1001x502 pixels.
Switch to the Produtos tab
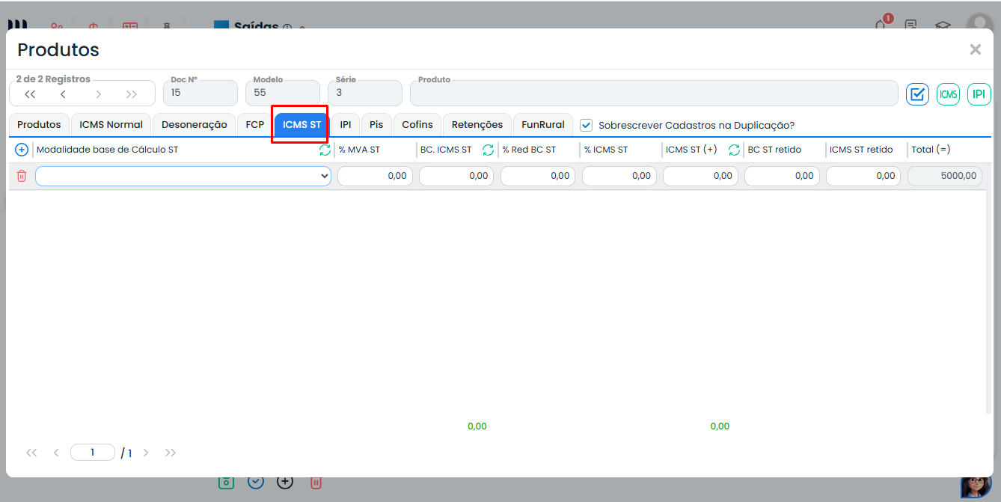39,125
